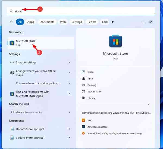This screenshot has width=163, height=149.
Task: Open Microsoft Store best match result
Action: point(41,43)
